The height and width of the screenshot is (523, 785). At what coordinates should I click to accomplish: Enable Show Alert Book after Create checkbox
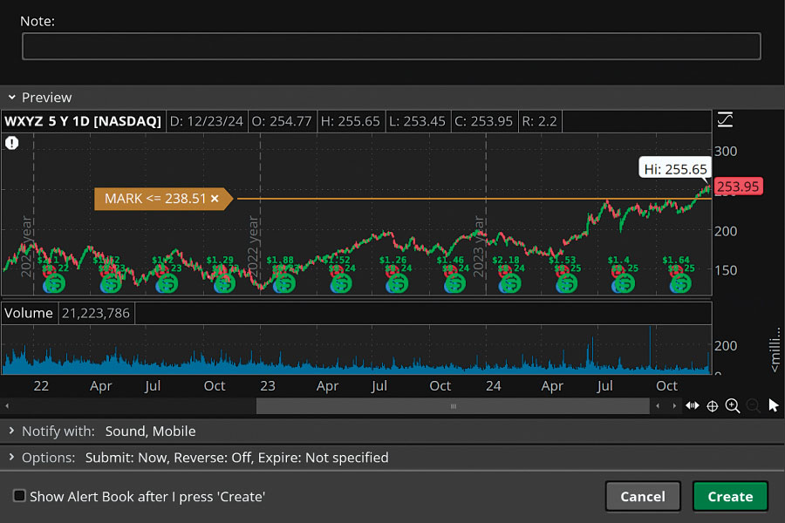(19, 496)
